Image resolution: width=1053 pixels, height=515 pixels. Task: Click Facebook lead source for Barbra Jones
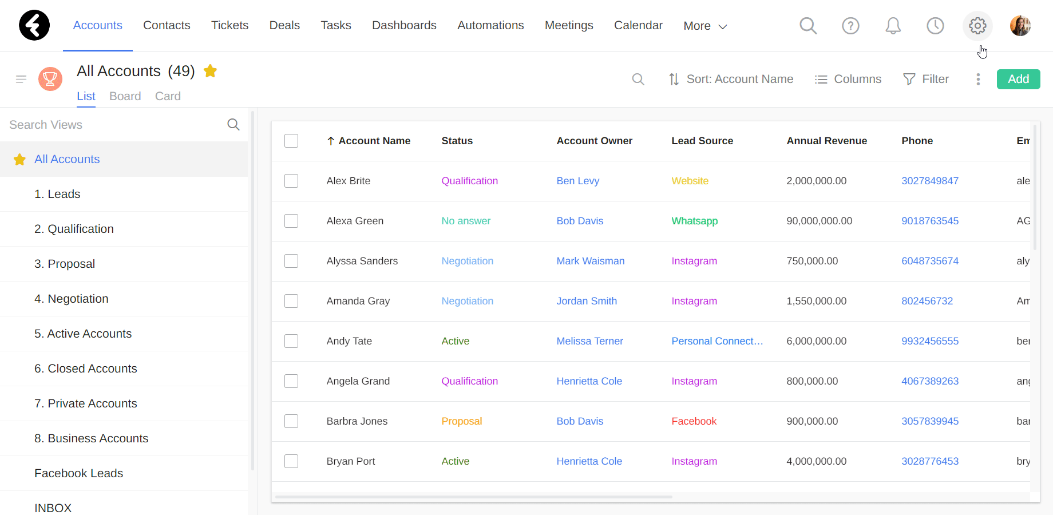tap(694, 421)
